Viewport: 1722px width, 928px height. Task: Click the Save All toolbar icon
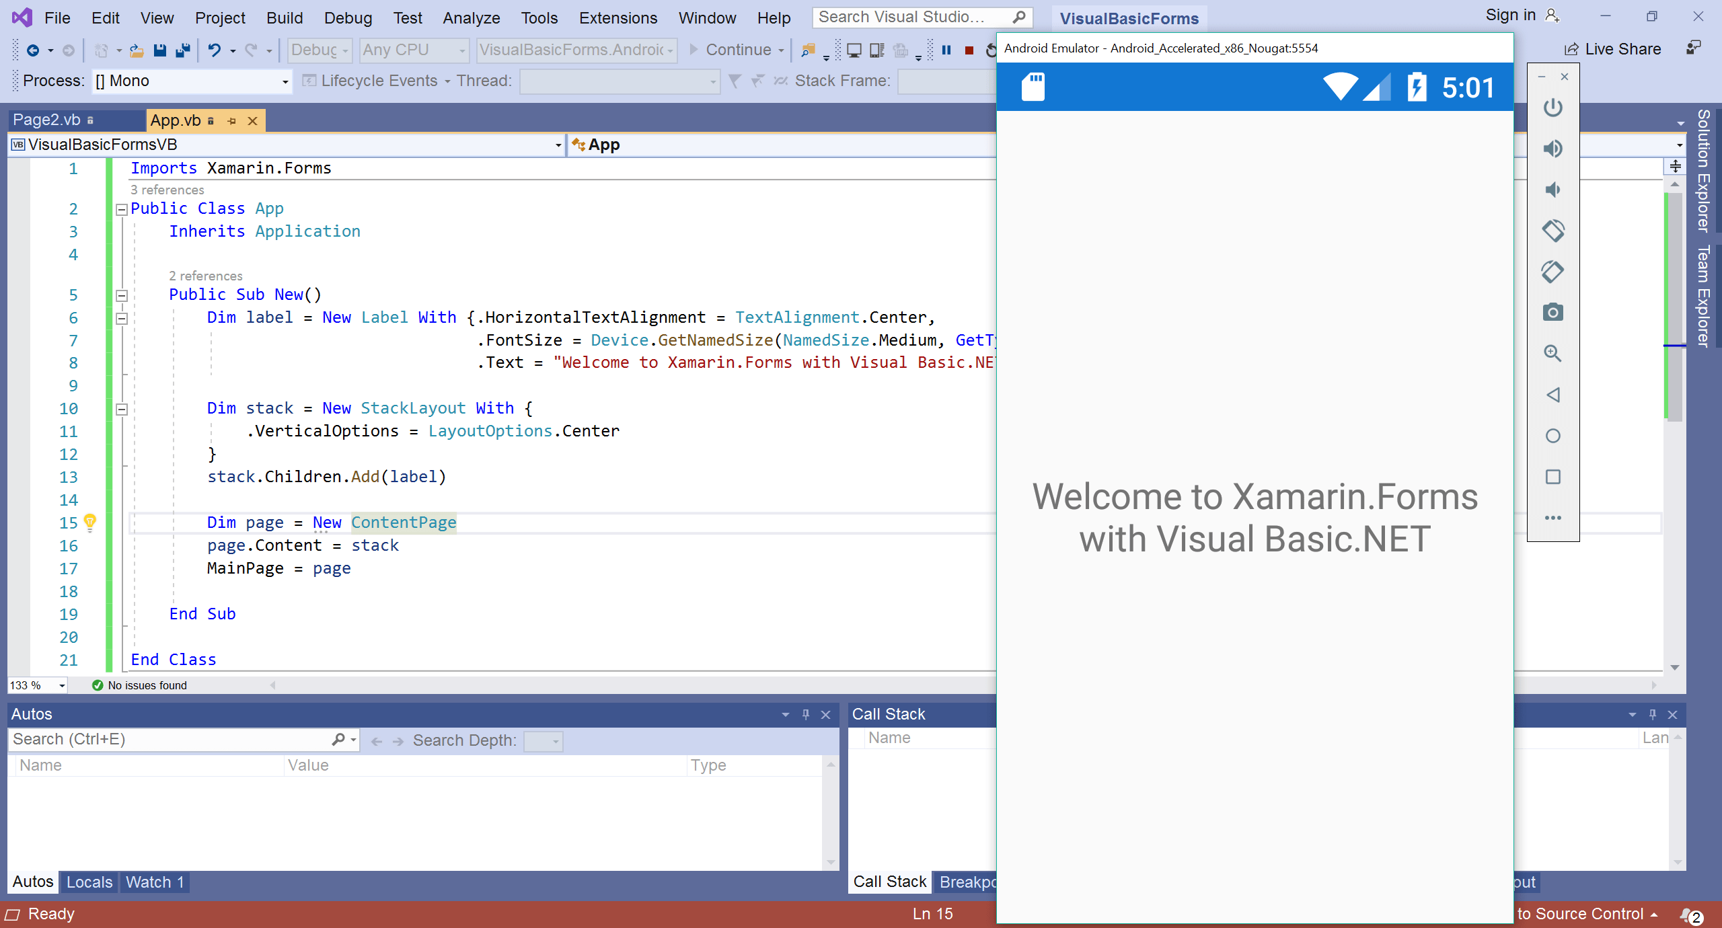[x=182, y=50]
